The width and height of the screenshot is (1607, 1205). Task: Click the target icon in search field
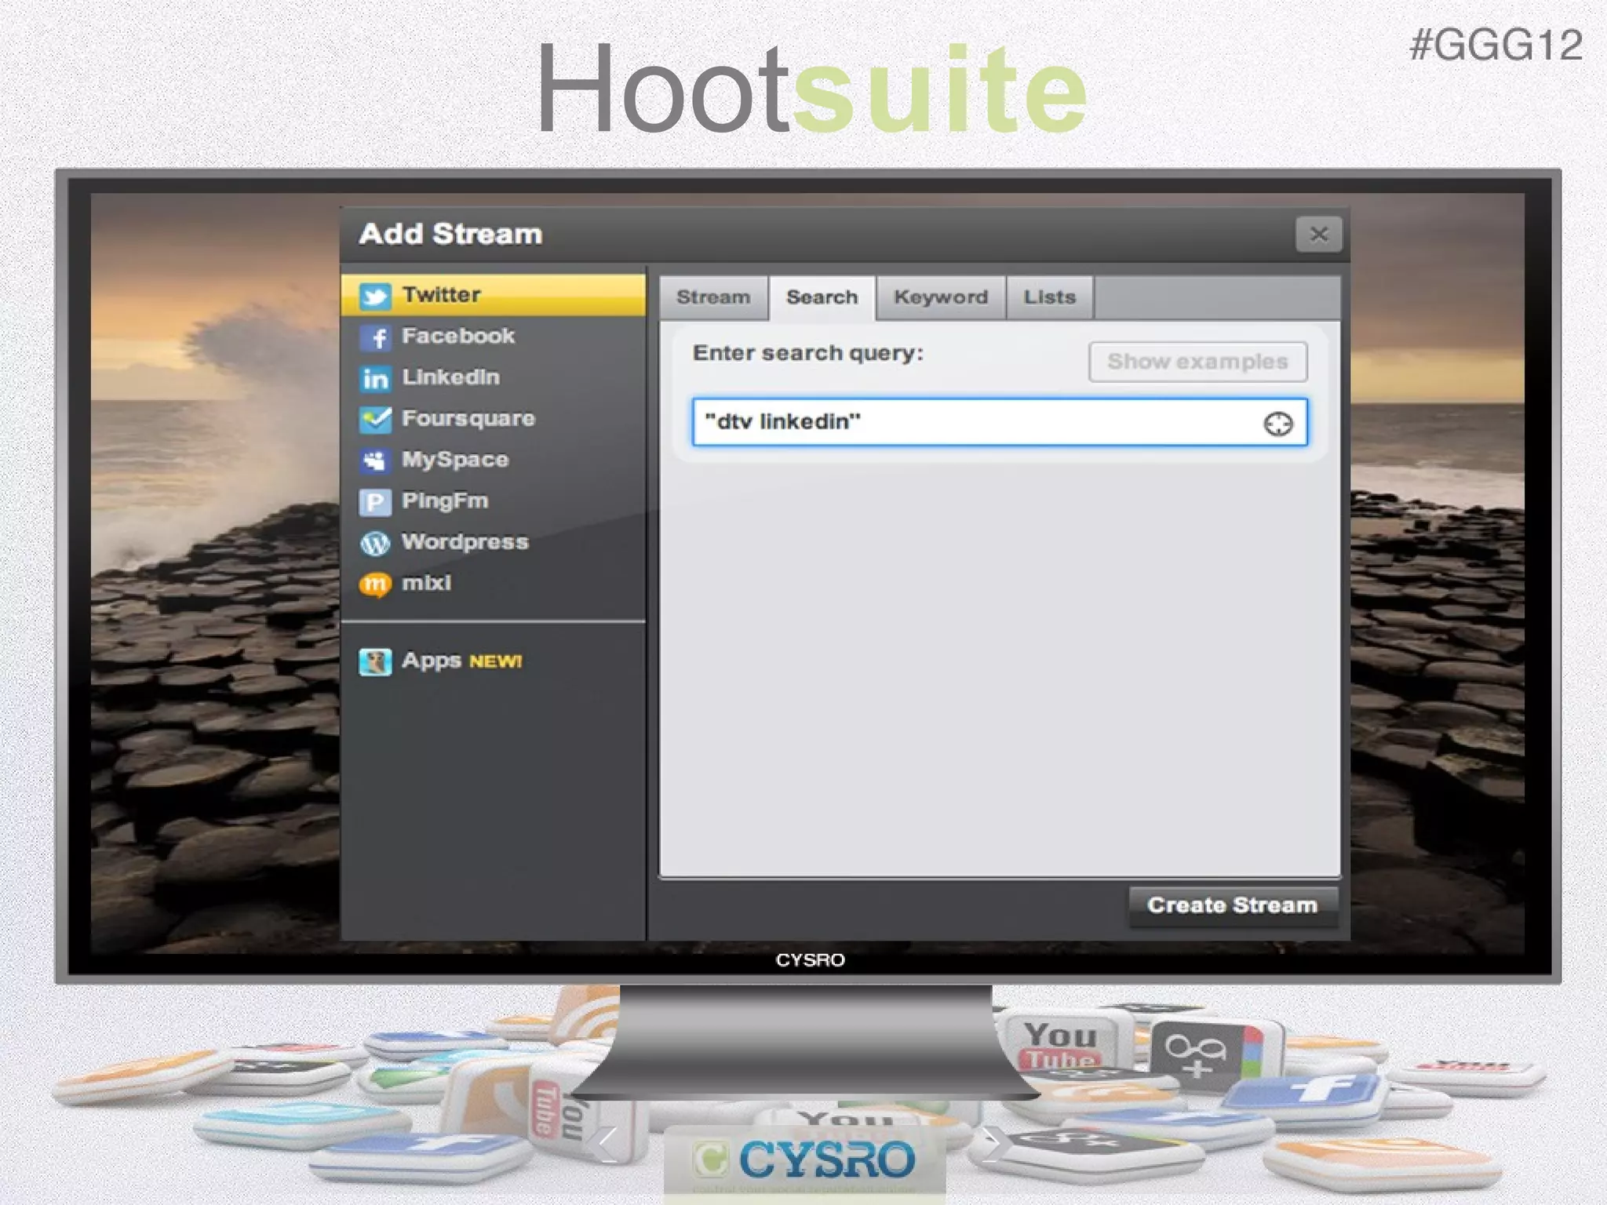pos(1278,424)
